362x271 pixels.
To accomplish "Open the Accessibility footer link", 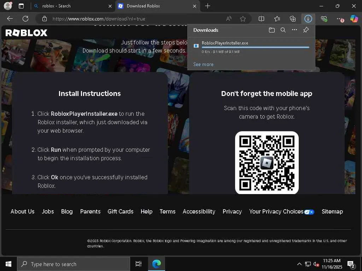I will click(x=199, y=212).
